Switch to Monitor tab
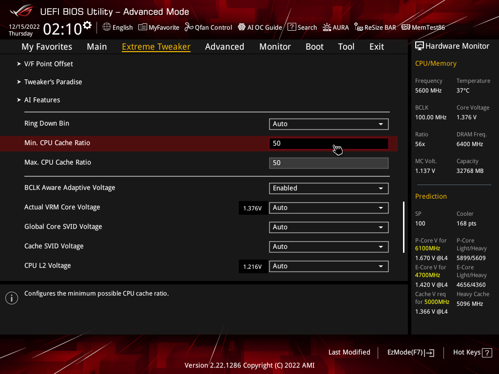The image size is (499, 374). [275, 47]
